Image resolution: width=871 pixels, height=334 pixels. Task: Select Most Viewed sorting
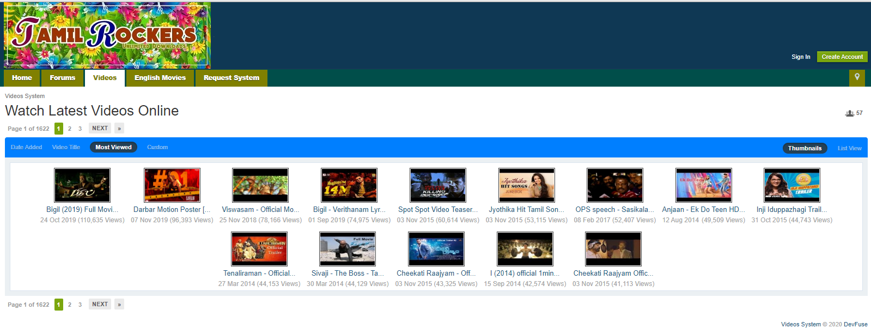click(x=113, y=147)
